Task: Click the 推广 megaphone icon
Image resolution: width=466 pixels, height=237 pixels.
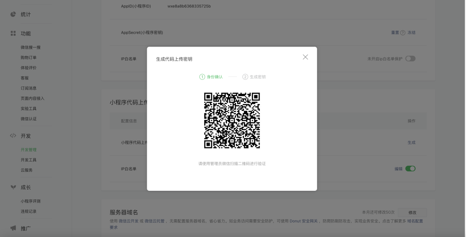Action: (x=13, y=228)
